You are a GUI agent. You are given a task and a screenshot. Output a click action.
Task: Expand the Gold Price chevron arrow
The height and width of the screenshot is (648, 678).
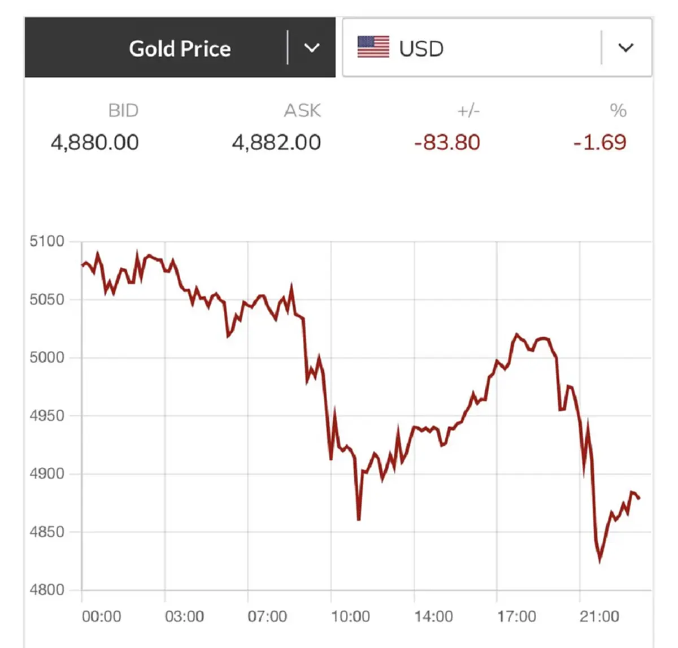pyautogui.click(x=312, y=48)
